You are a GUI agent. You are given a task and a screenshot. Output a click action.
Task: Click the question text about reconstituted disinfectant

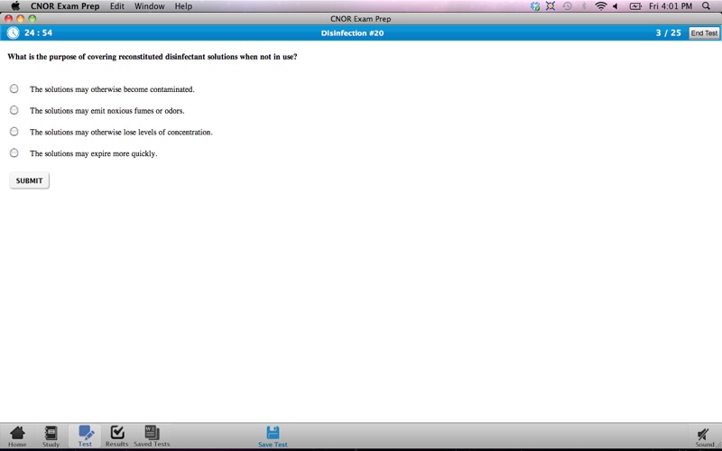coord(153,57)
